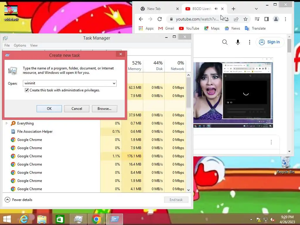Select Google Chrome process using 176.1 MB
Screen dimensions: 300x225
coord(94,156)
